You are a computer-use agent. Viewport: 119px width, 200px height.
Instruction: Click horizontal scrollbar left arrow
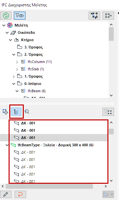coord(3,186)
